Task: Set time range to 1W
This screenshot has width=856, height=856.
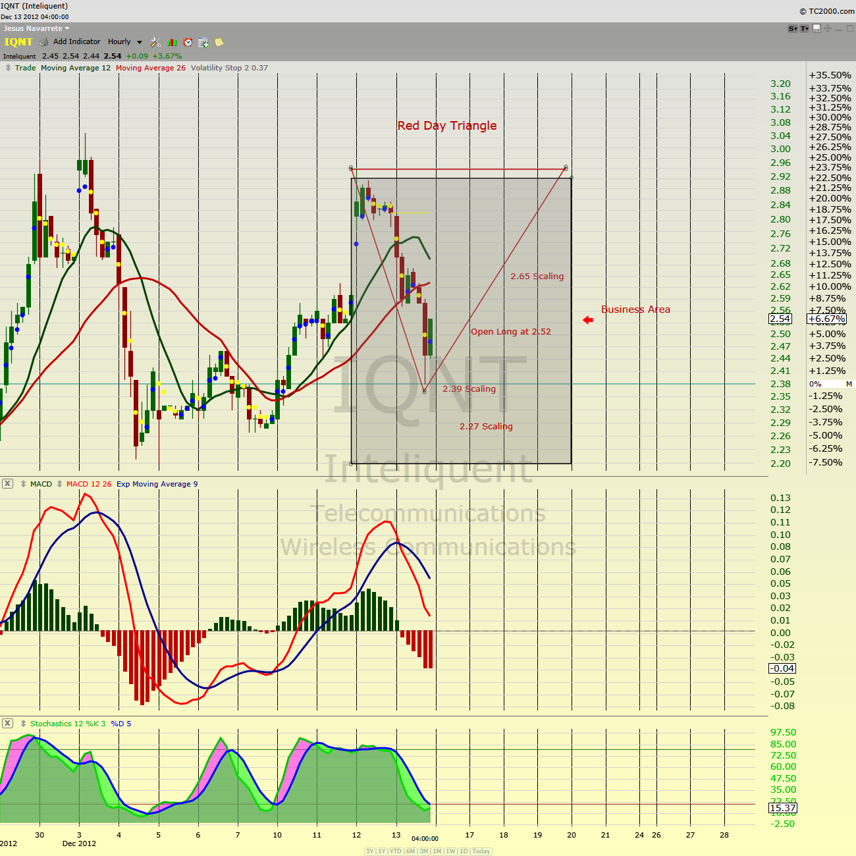Action: tap(451, 851)
